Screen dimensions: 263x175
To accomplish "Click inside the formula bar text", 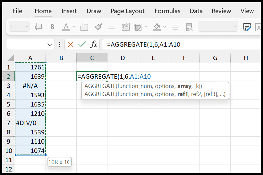I will pyautogui.click(x=144, y=45).
